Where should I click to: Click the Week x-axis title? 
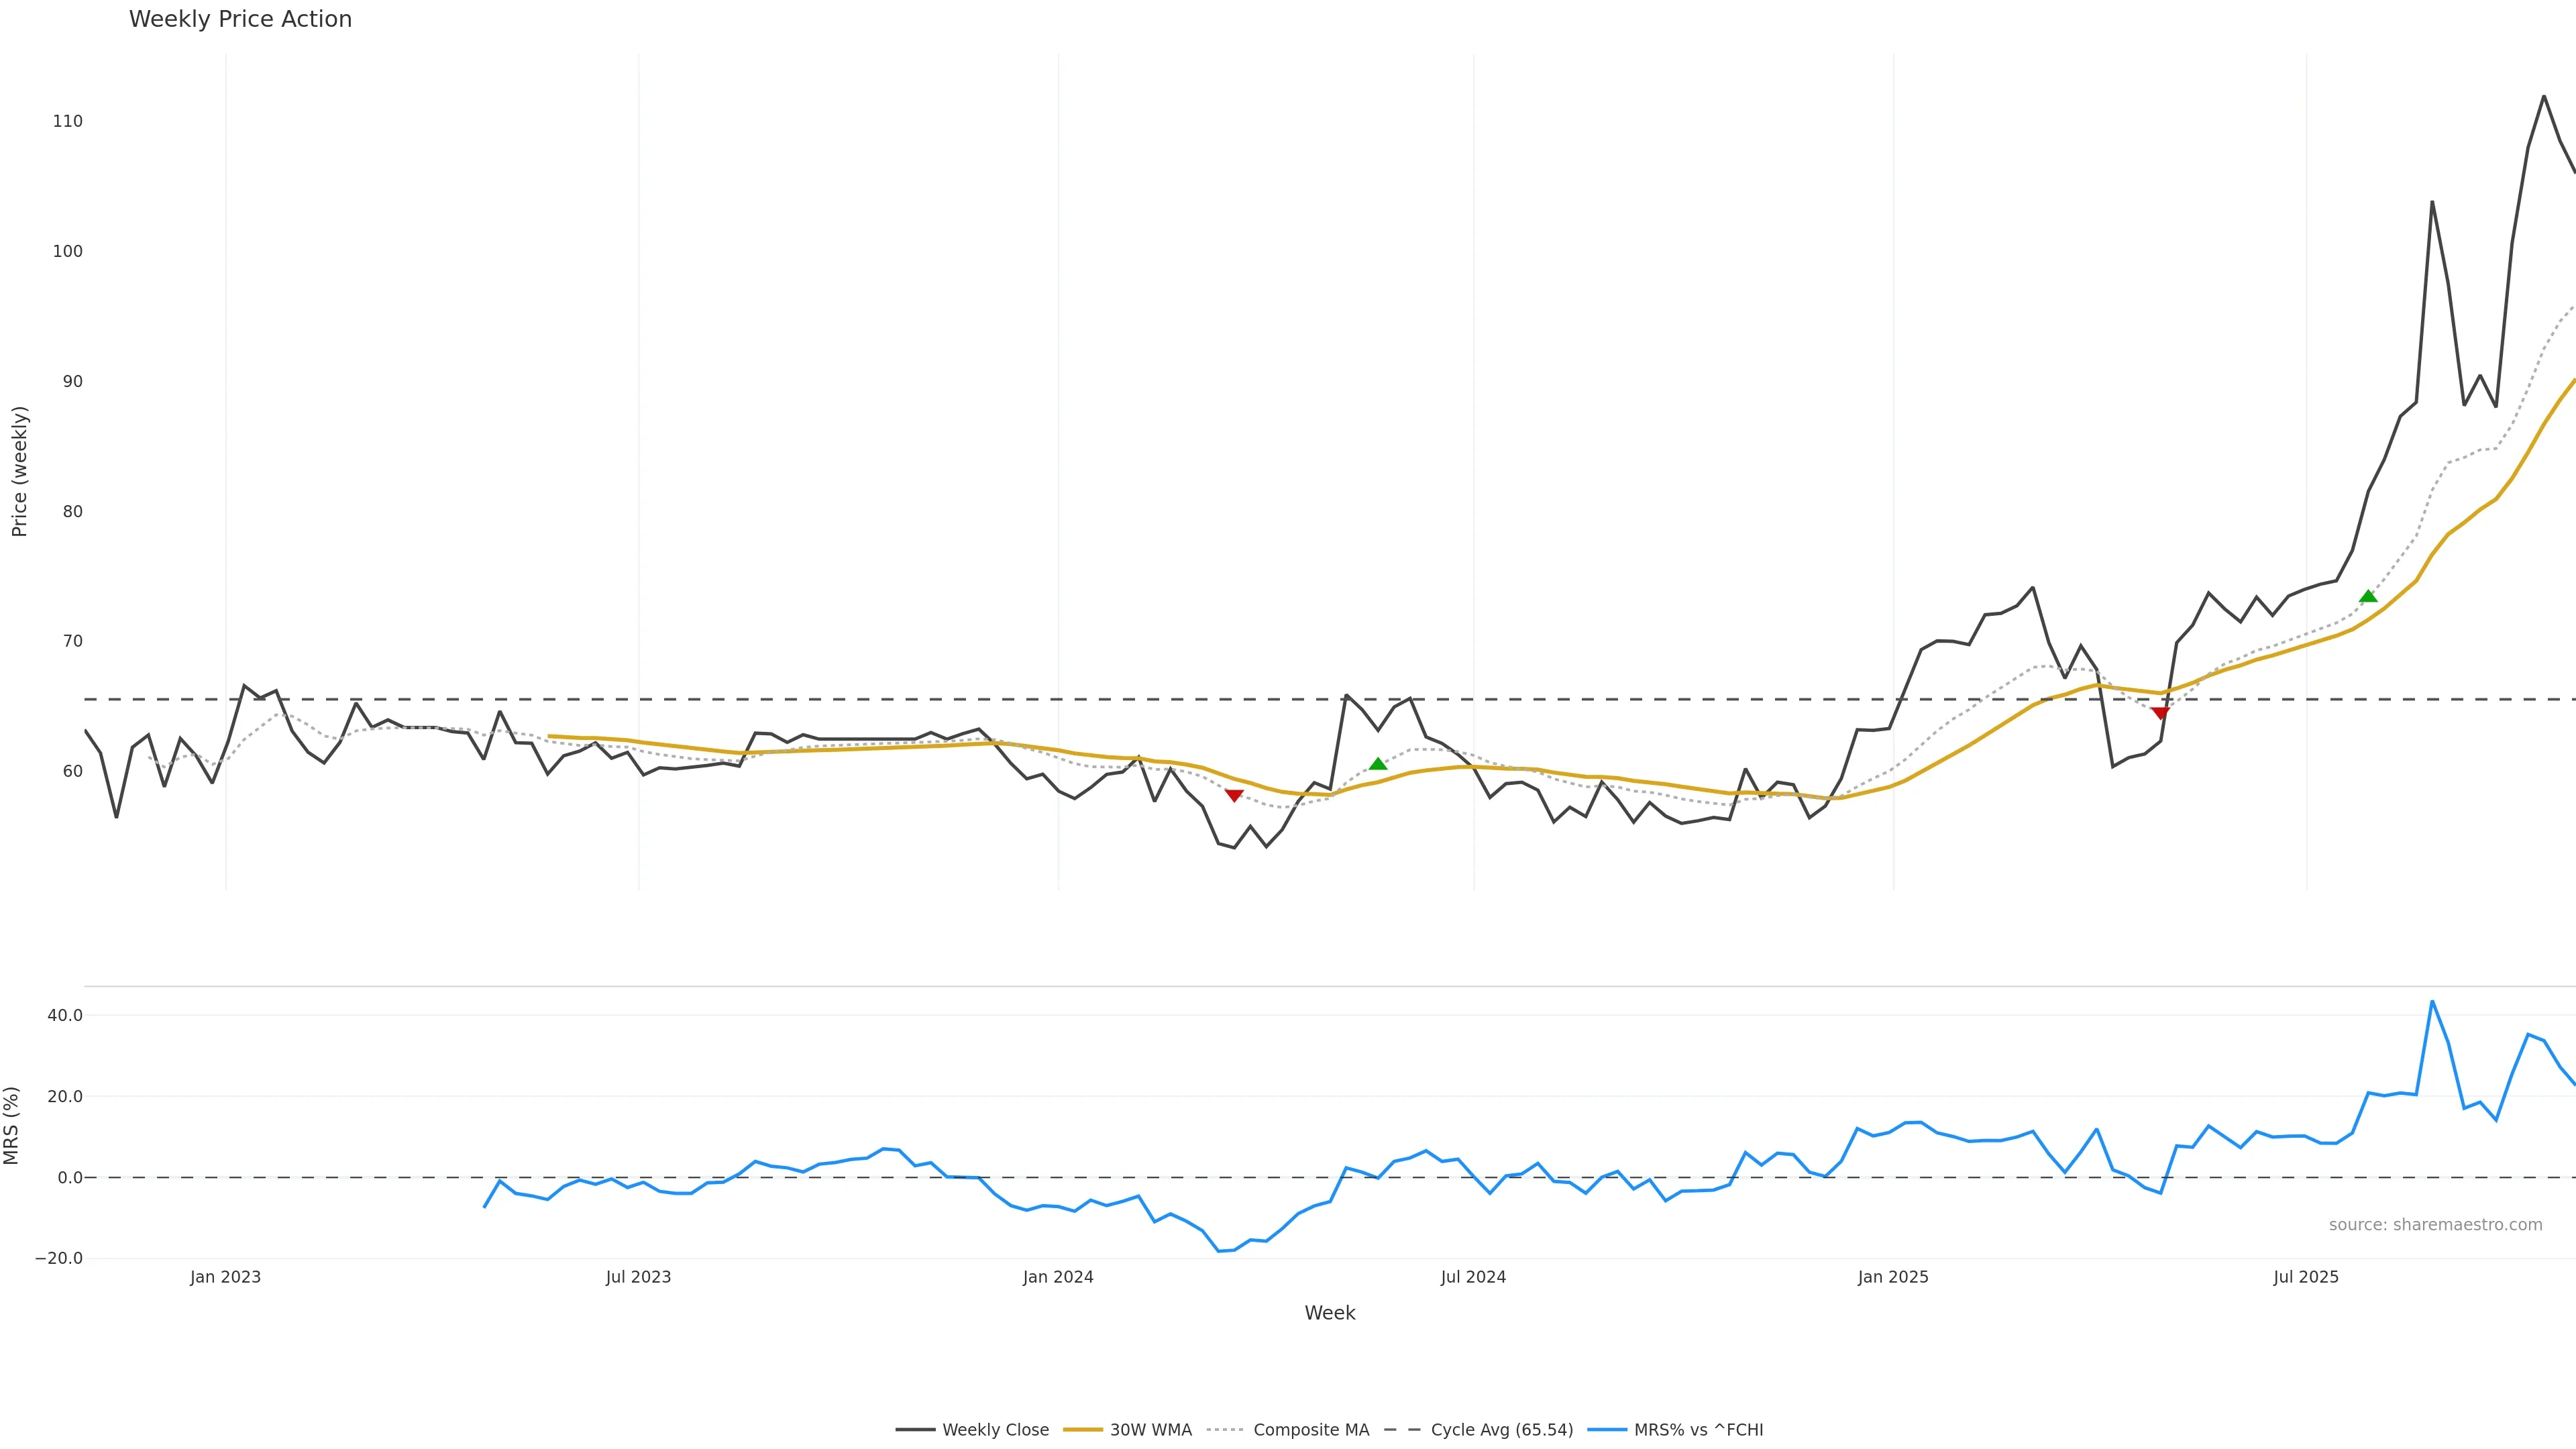(1329, 1313)
